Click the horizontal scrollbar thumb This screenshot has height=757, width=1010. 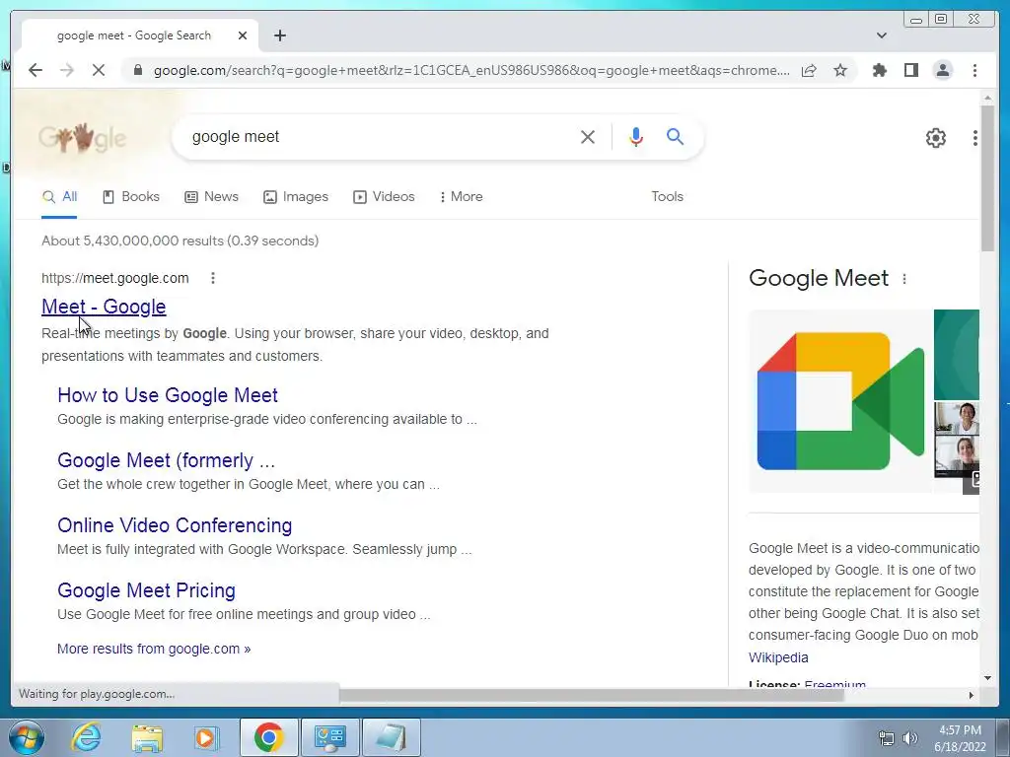pos(592,695)
